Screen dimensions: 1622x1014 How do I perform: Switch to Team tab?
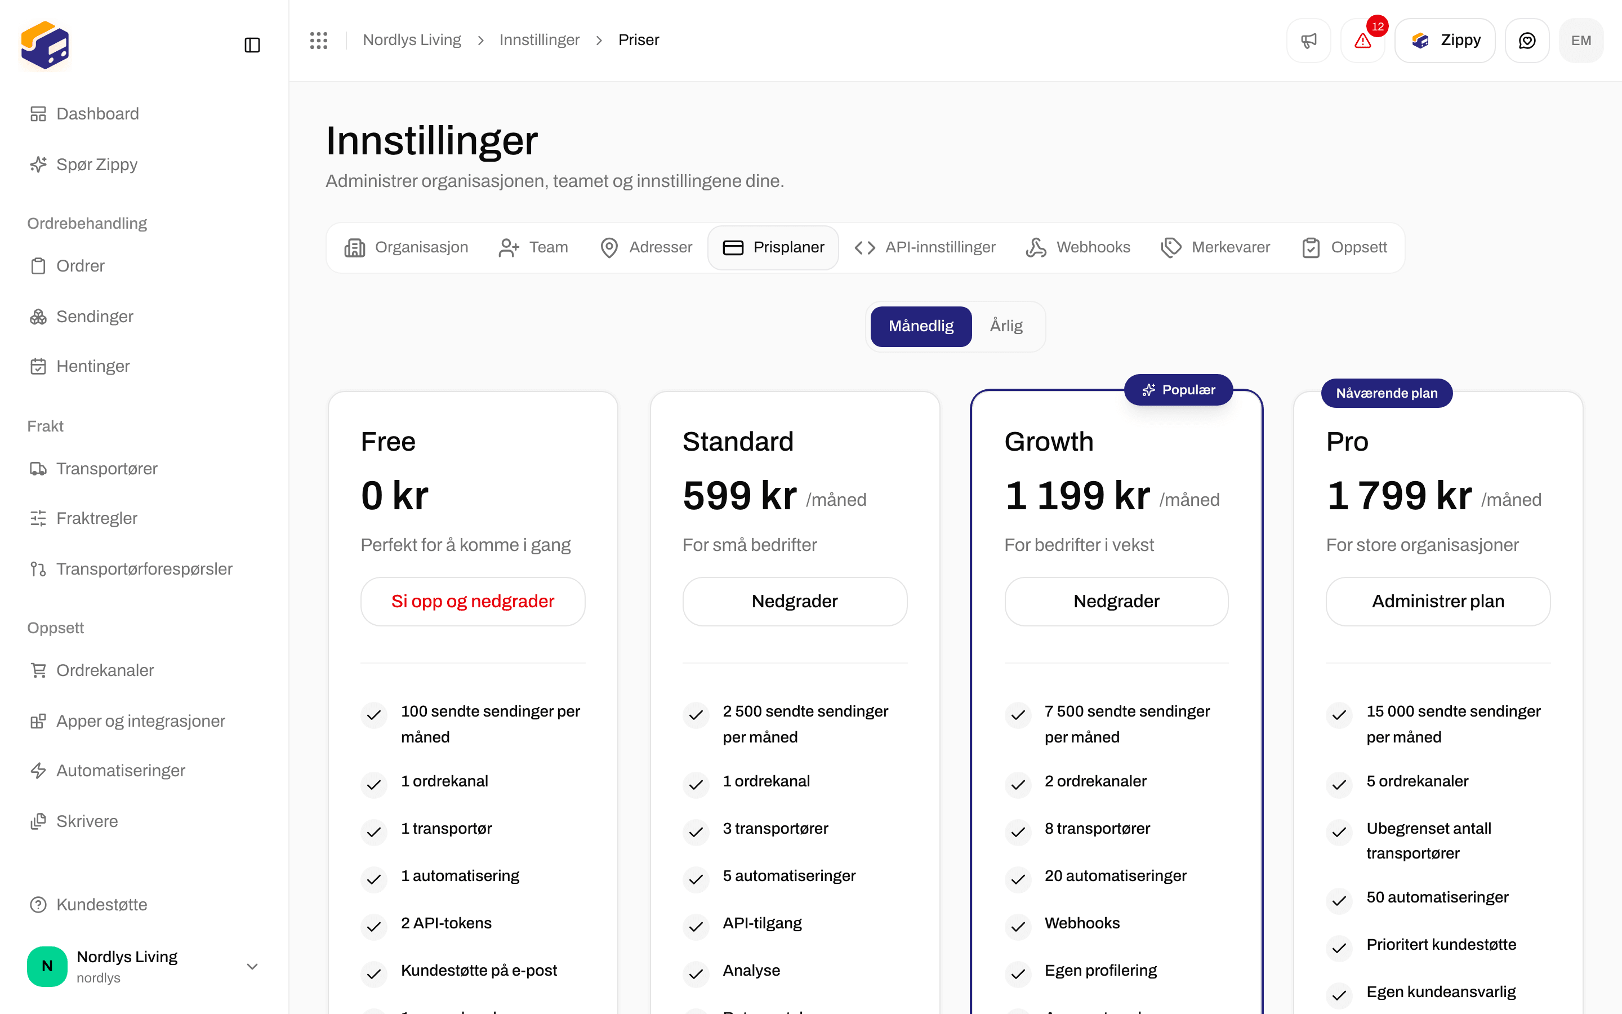click(x=533, y=247)
